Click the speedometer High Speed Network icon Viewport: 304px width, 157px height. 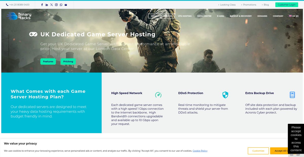(x=158, y=95)
